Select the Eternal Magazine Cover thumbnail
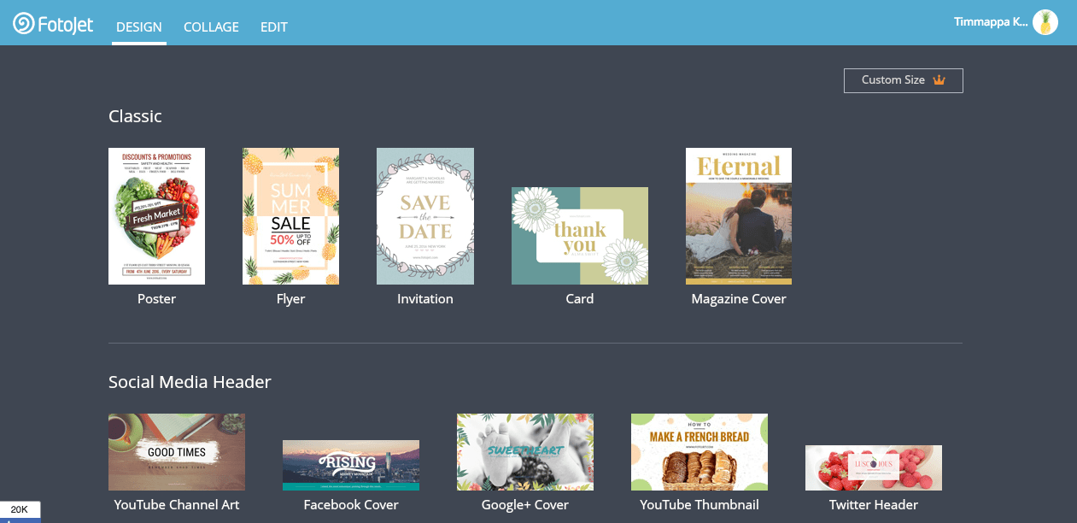The image size is (1077, 523). [738, 216]
